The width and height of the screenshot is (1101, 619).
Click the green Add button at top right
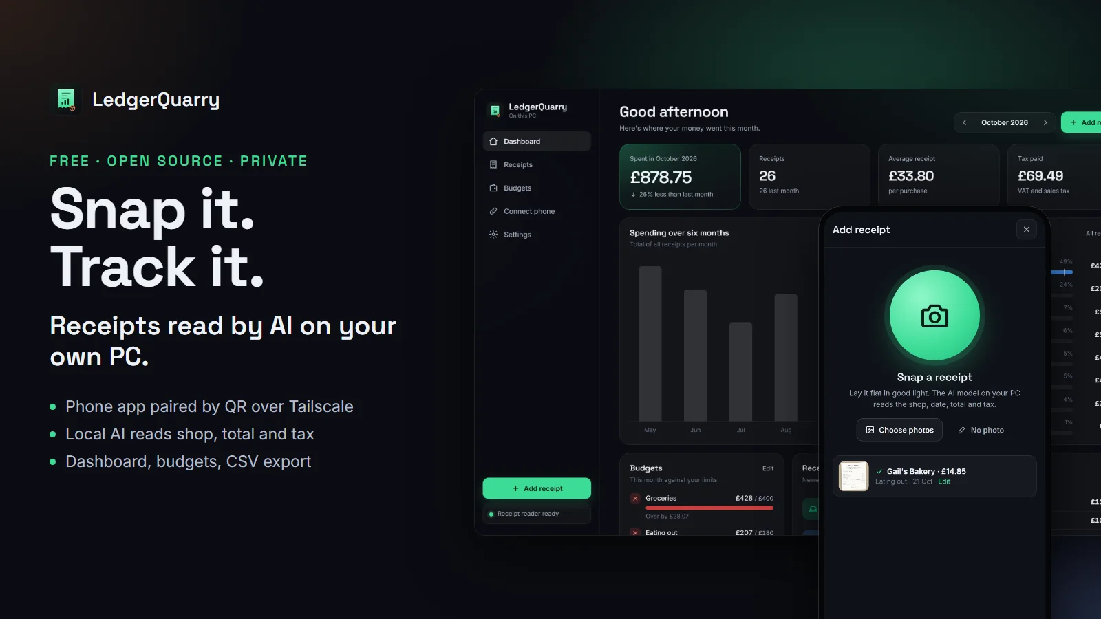1081,122
